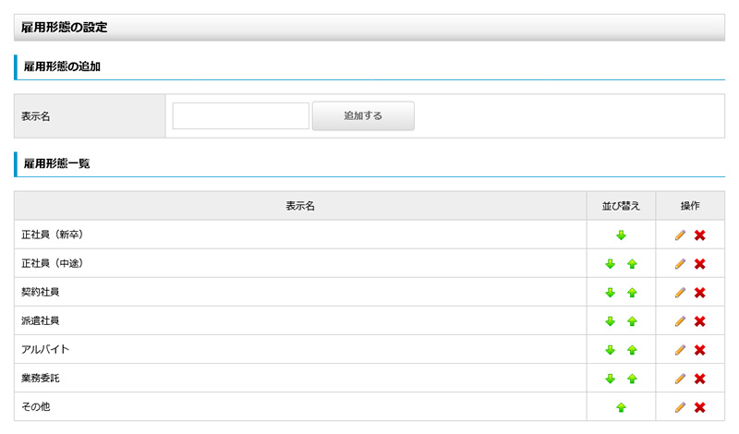Edit the 派遣社員 entry
The image size is (739, 434).
click(680, 321)
